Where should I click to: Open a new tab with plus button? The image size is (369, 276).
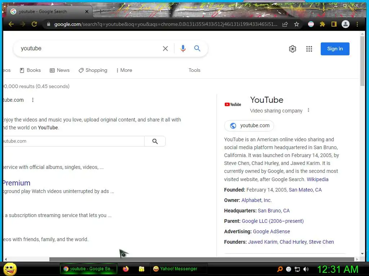point(100,11)
